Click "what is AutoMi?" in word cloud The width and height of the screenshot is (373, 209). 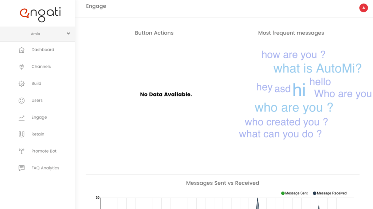pyautogui.click(x=317, y=68)
